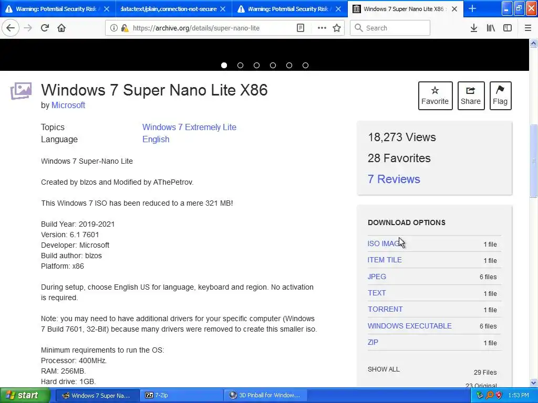Image resolution: width=538 pixels, height=403 pixels.
Task: Toggle the sidebars icon
Action: [x=508, y=28]
